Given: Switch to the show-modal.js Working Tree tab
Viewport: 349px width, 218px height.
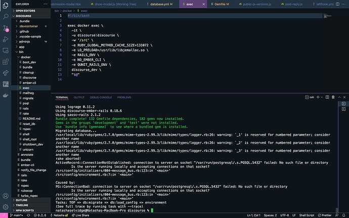Looking at the screenshot, I should pos(113,4).
